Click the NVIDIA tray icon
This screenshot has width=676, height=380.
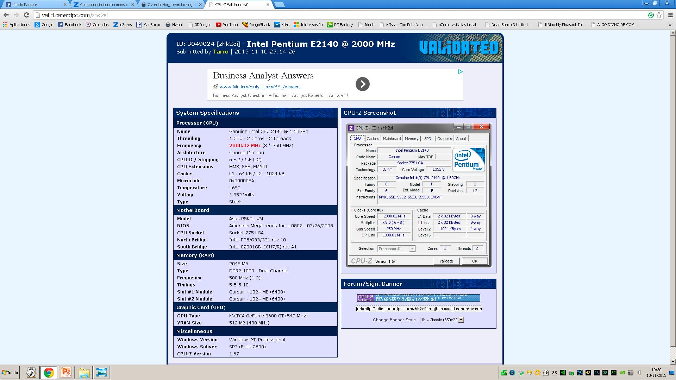(x=622, y=373)
